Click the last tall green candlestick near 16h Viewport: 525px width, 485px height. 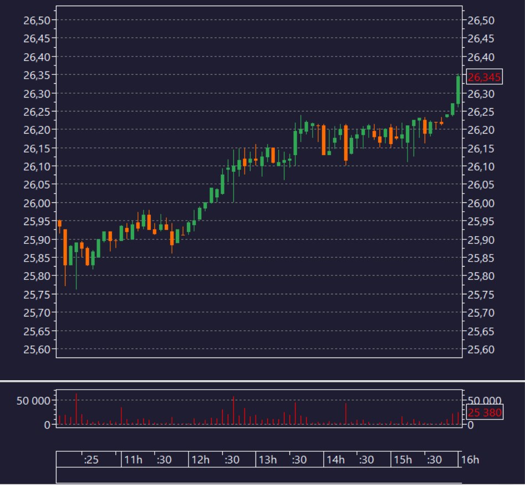point(458,90)
